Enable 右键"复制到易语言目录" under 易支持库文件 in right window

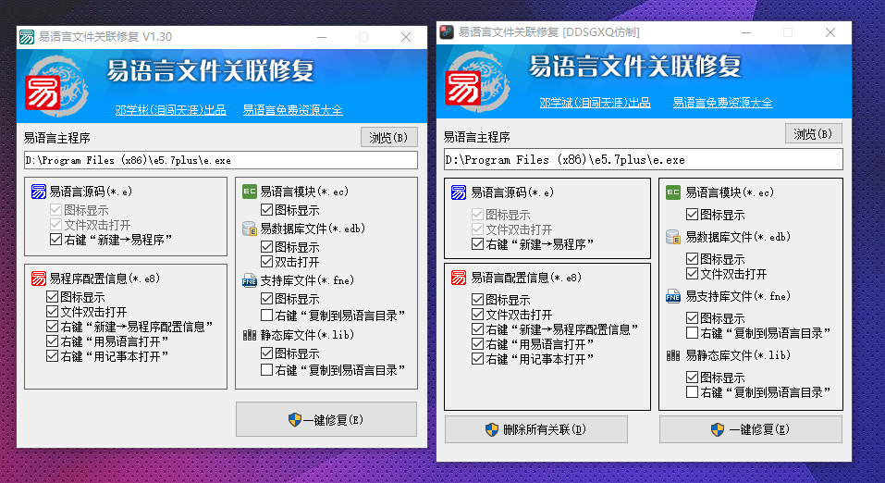(692, 333)
